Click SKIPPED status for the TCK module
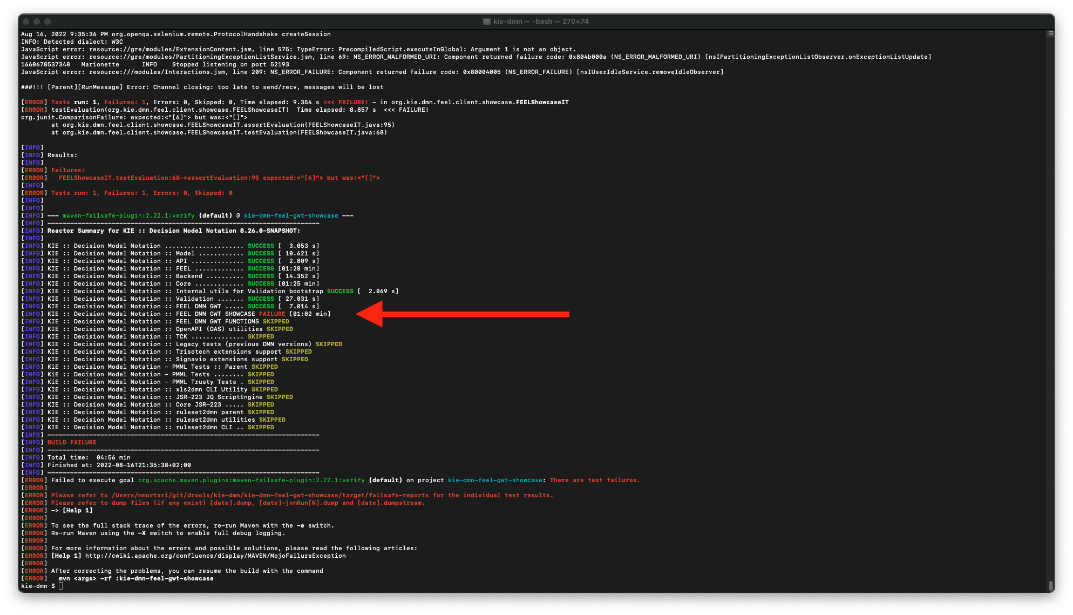 [x=261, y=336]
